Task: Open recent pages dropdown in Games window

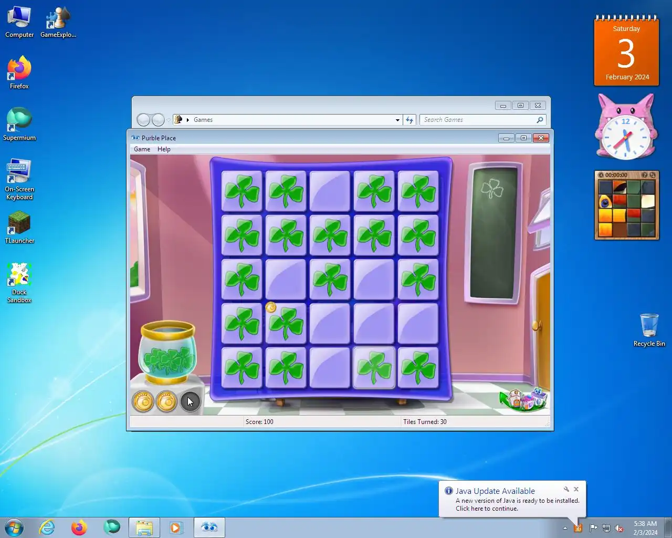Action: [x=169, y=120]
